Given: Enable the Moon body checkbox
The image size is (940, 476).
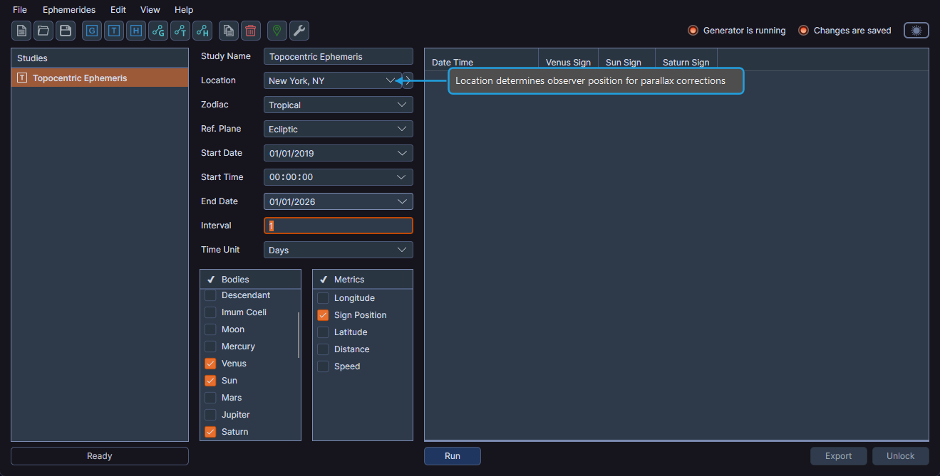Looking at the screenshot, I should tap(210, 329).
